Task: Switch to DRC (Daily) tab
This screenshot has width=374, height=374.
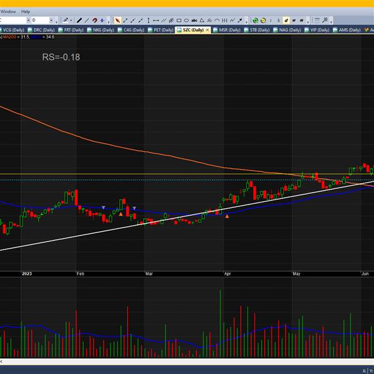Action: tap(41, 30)
